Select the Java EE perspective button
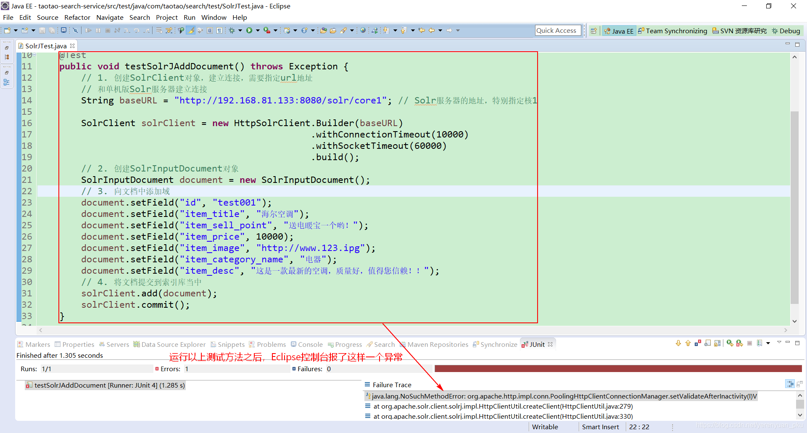 (x=619, y=31)
